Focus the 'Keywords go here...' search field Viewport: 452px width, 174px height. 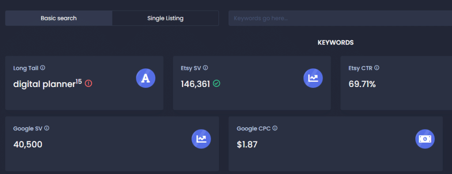coord(340,18)
